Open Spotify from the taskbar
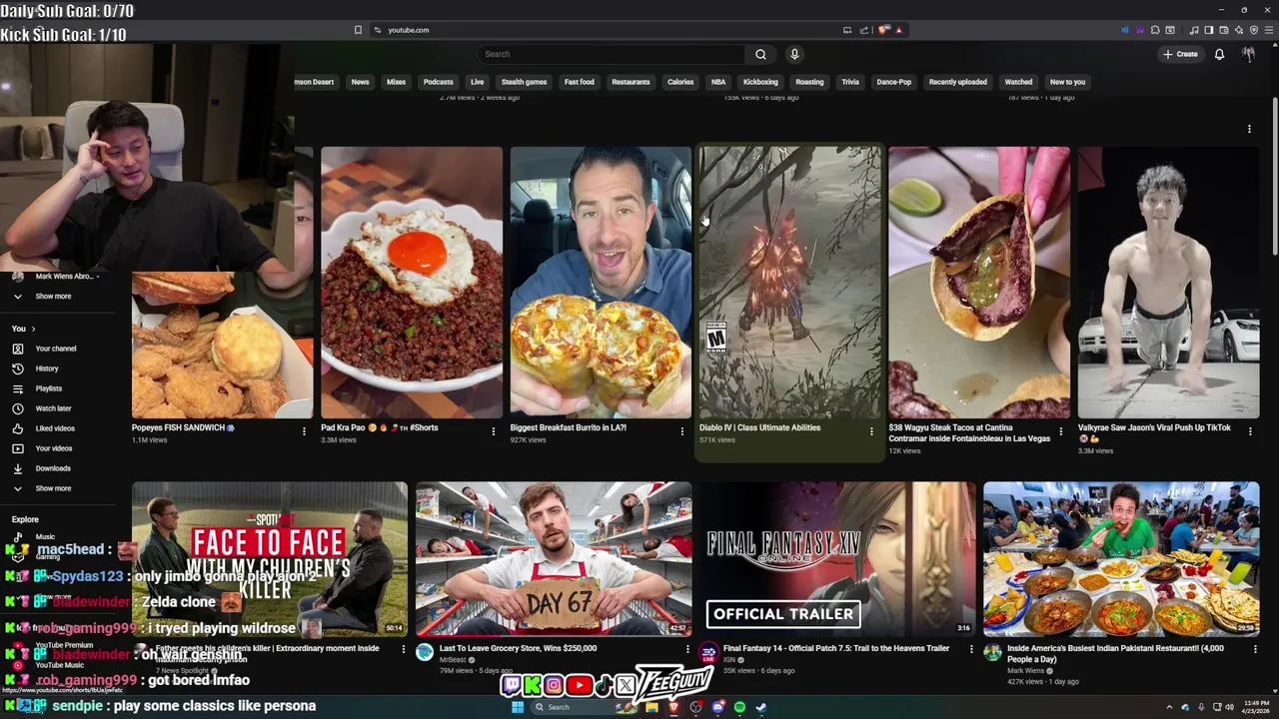1279x719 pixels. 739,707
